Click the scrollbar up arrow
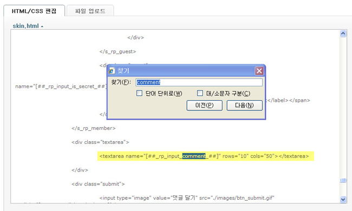This screenshot has width=352, height=211. pos(343,34)
